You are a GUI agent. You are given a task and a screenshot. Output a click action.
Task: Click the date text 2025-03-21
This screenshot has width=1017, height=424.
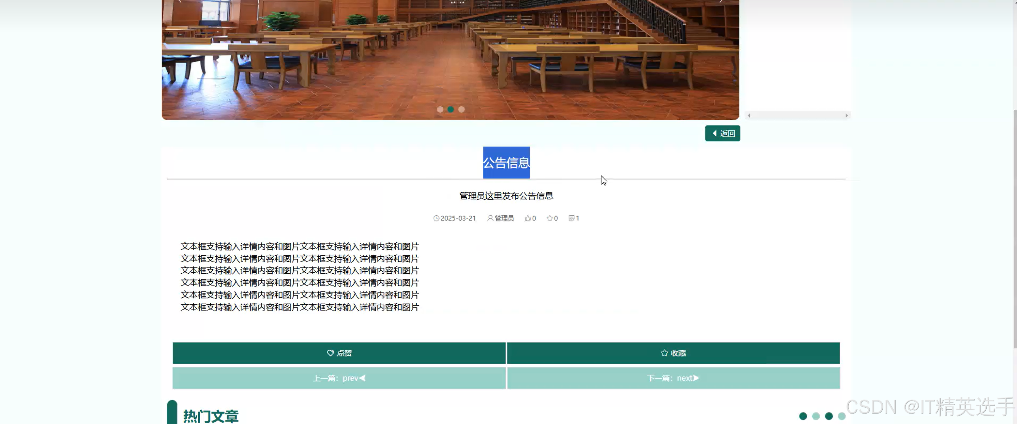click(x=458, y=218)
